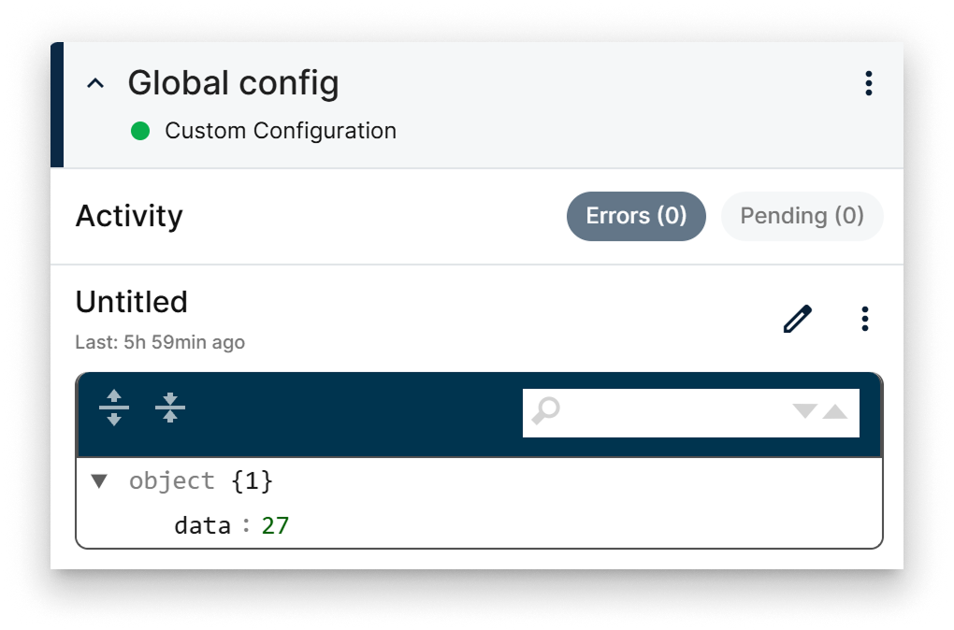Open the Untitled entry's three-dot menu
The image size is (954, 630).
(865, 320)
